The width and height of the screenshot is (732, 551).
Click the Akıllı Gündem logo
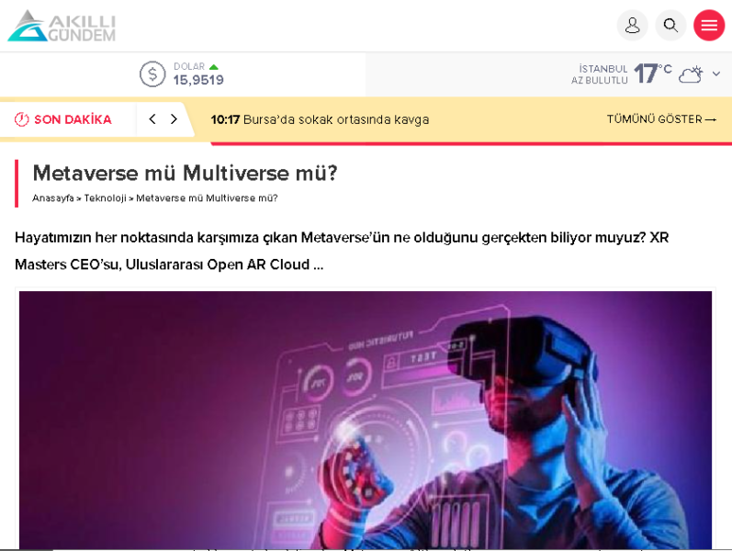click(x=62, y=26)
